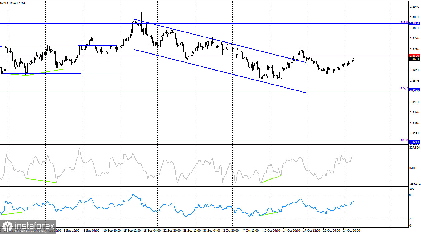Click the 127.2 Fibonacci level label

click(404, 88)
